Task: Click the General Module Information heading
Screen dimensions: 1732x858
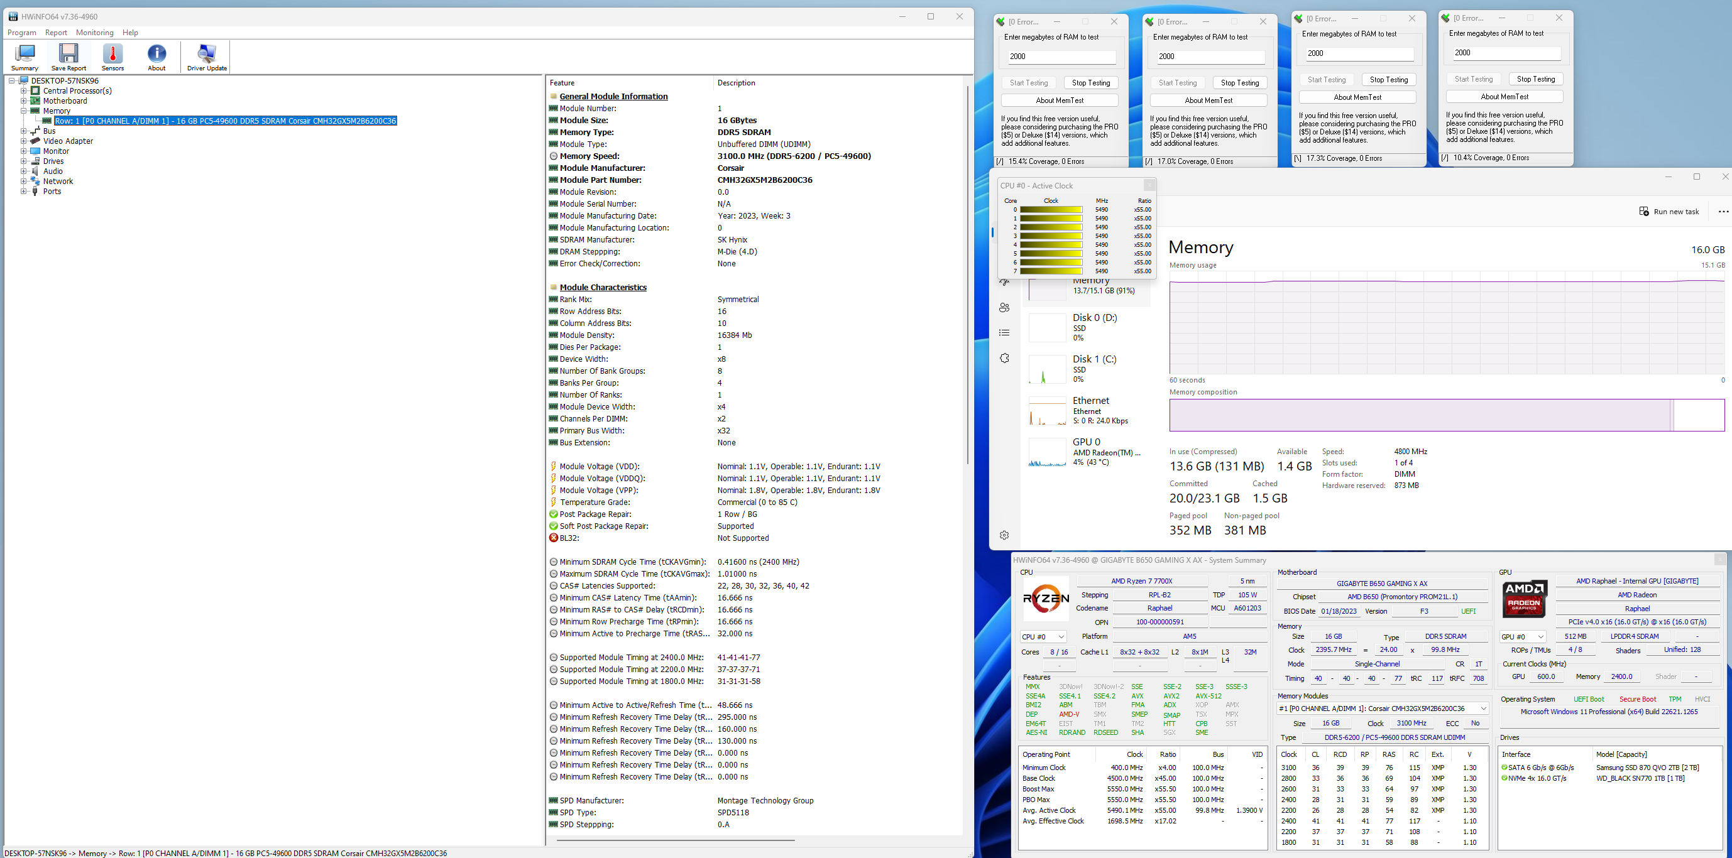Action: coord(613,96)
